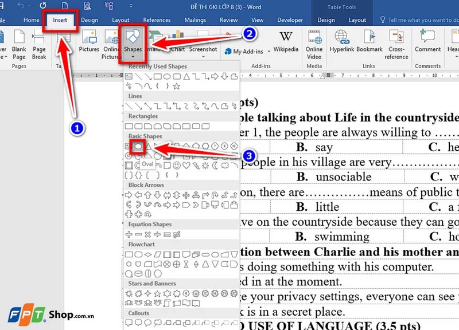Select the Oval shape in Basic Shapes

tap(138, 146)
